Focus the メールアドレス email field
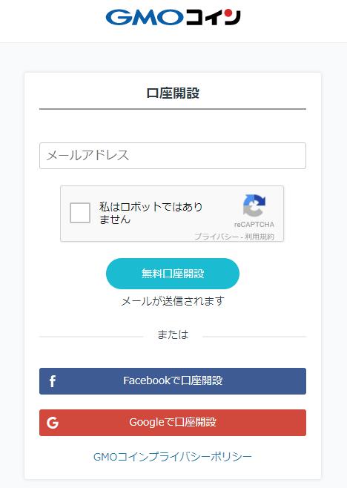347x488 pixels. pos(173,156)
